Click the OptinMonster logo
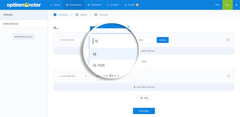Viewport: 240px width, 117px height. 24,5
